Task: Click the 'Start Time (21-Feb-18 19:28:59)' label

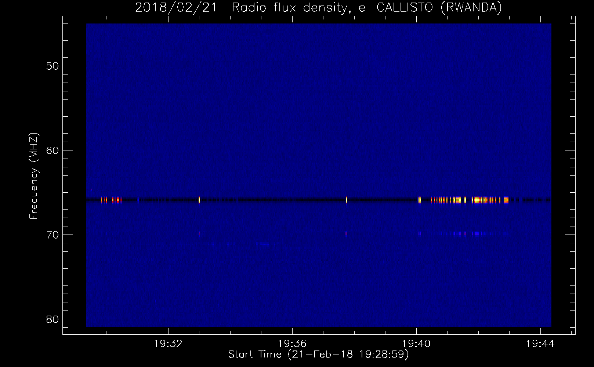Action: (x=318, y=355)
